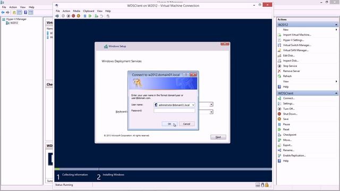Image resolution: width=340 pixels, height=191 pixels.
Task: Click Hyper-V Manager toolbar Help icon
Action: (25, 12)
